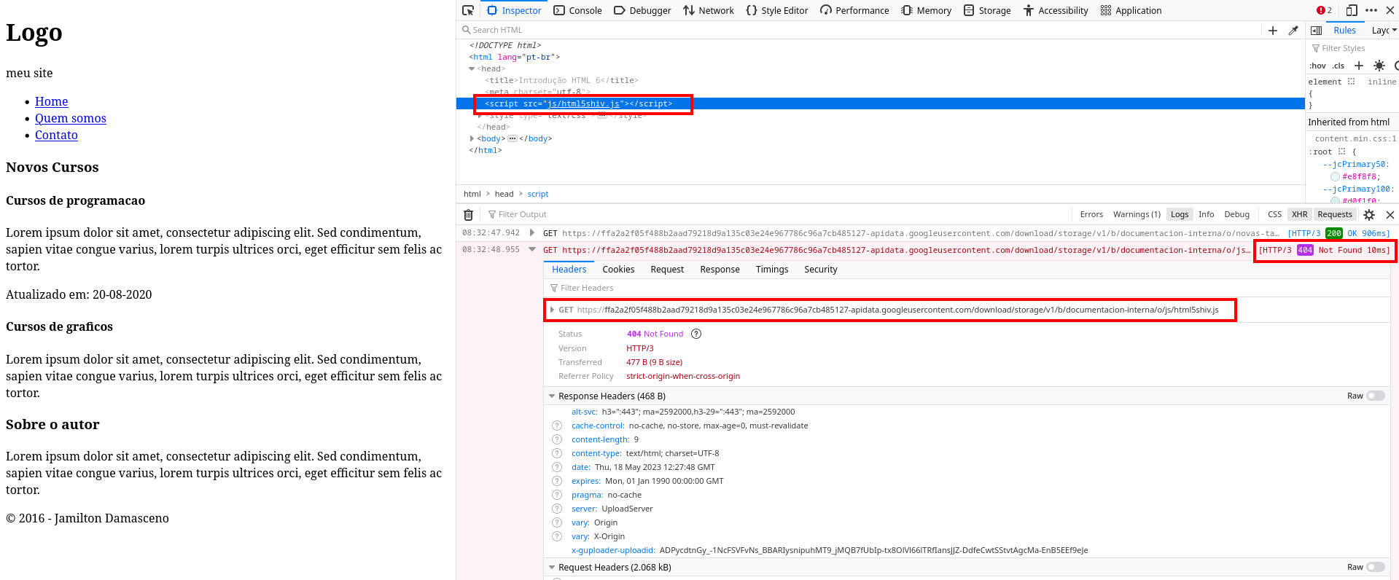Switch to the Console tab

click(x=577, y=10)
